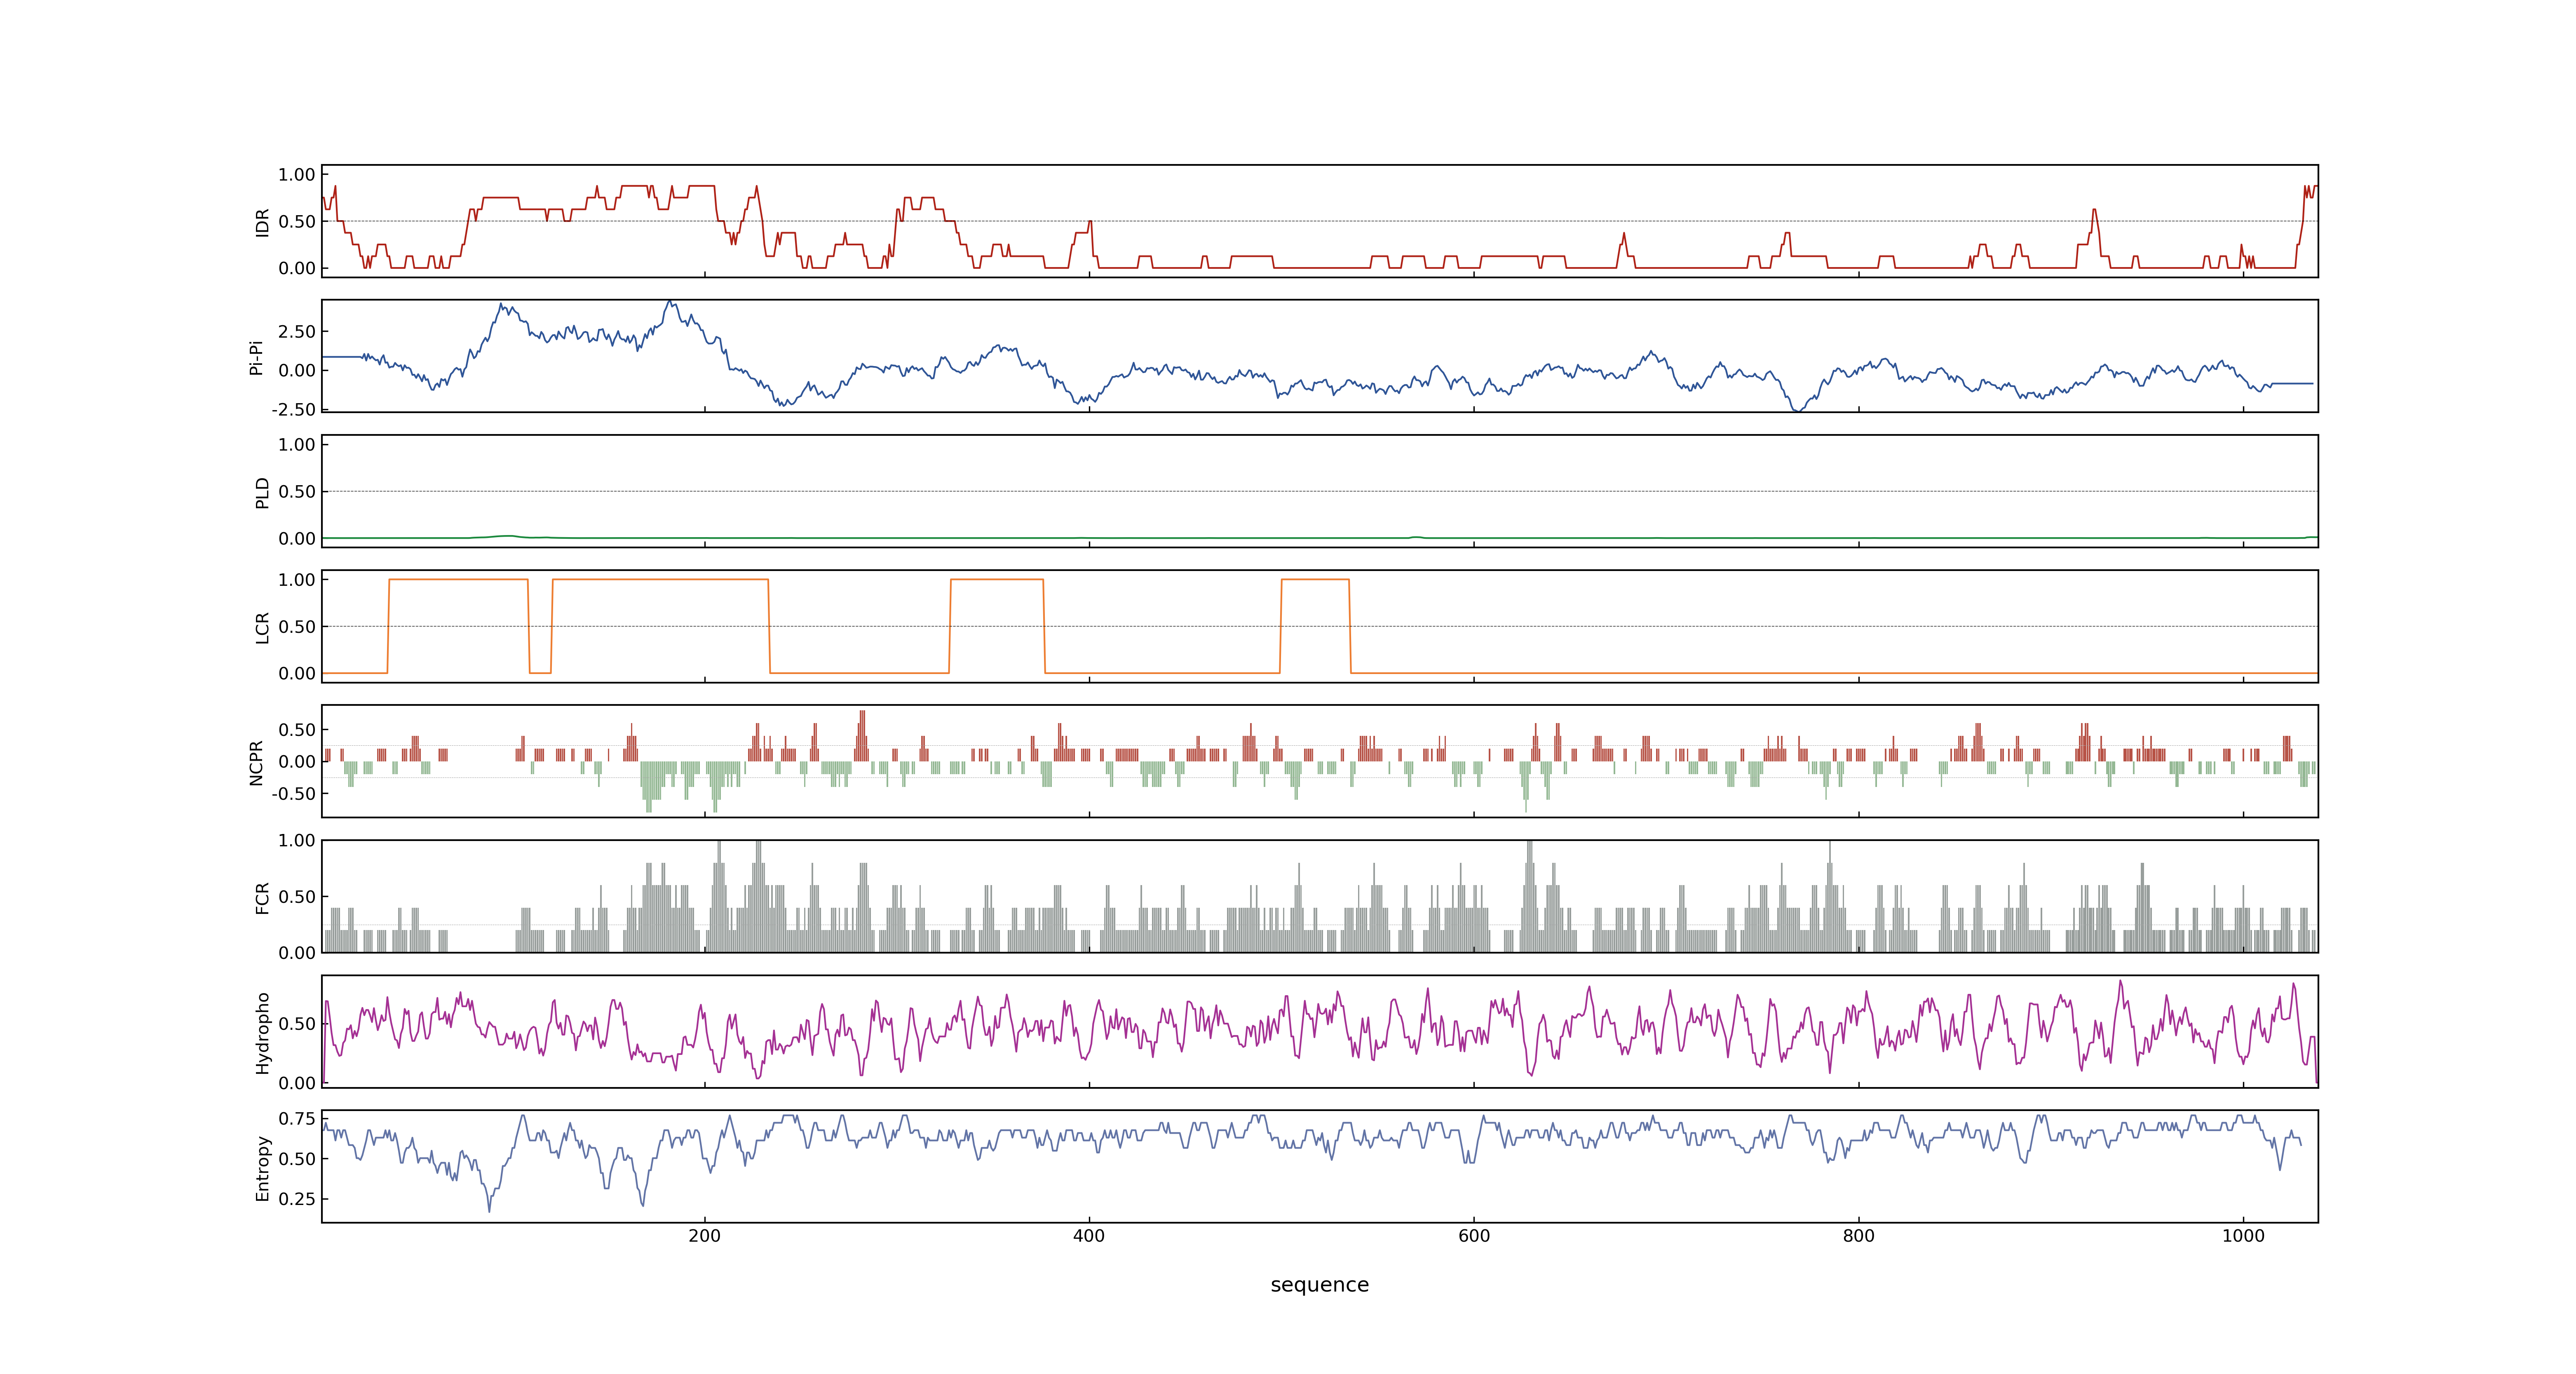Select the 400 x-axis tick label
This screenshot has width=2576, height=1374.
tap(1089, 1236)
